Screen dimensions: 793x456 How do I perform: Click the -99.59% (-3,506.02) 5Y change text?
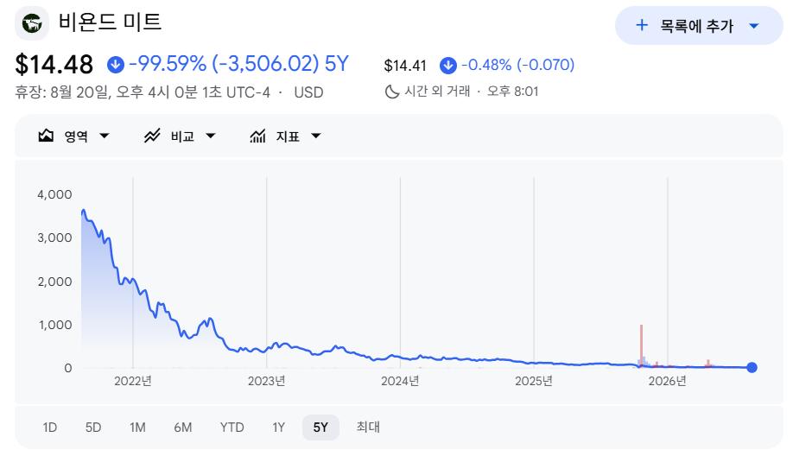tap(238, 64)
